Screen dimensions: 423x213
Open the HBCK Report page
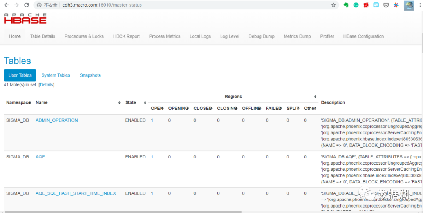127,36
